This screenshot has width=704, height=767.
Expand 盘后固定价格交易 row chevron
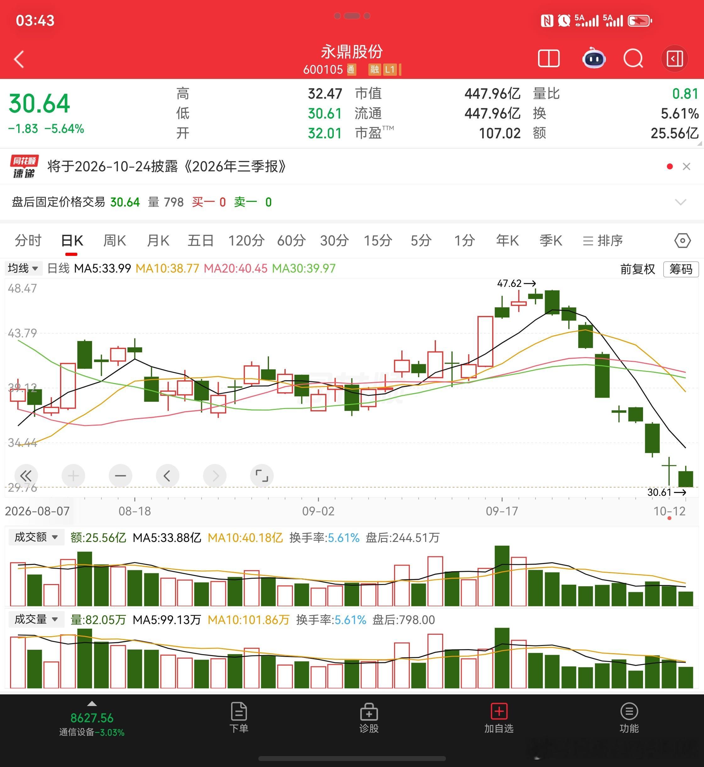click(681, 202)
